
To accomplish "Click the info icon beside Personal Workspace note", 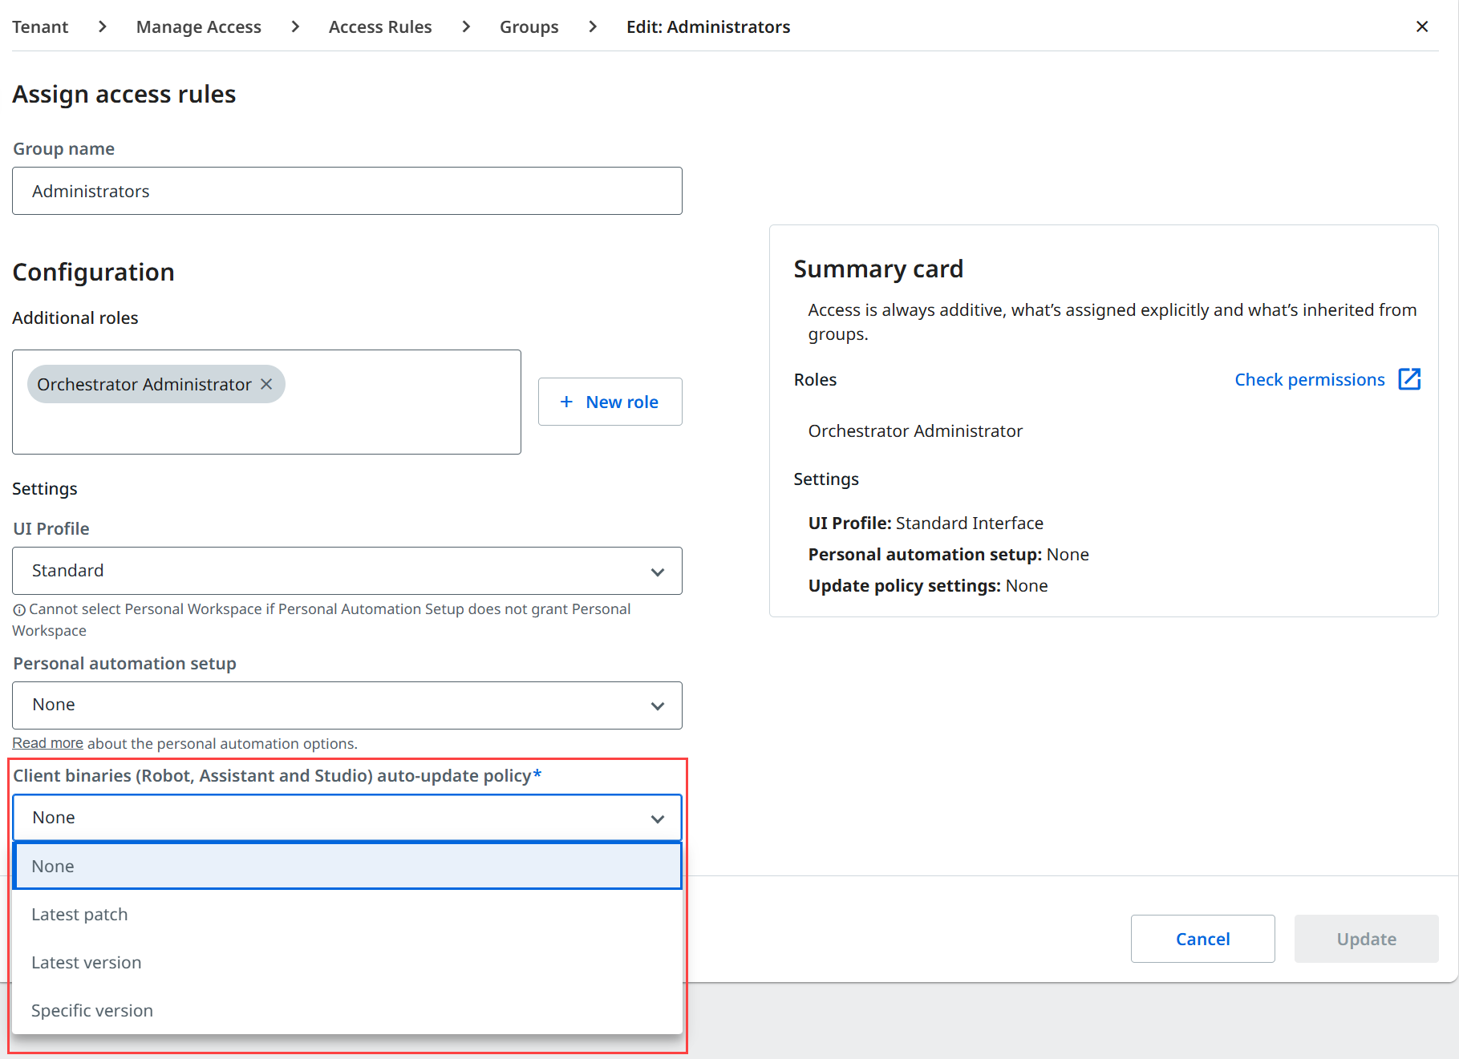I will click(19, 610).
